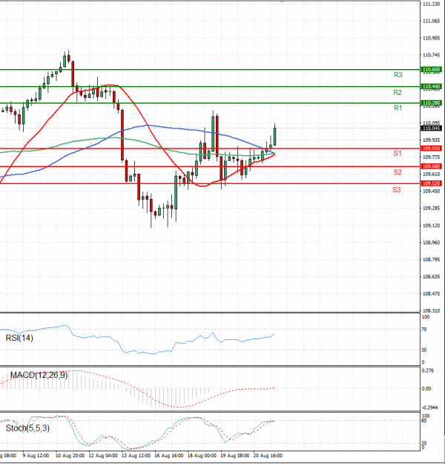Click the 108.960 price axis value

coord(431,243)
